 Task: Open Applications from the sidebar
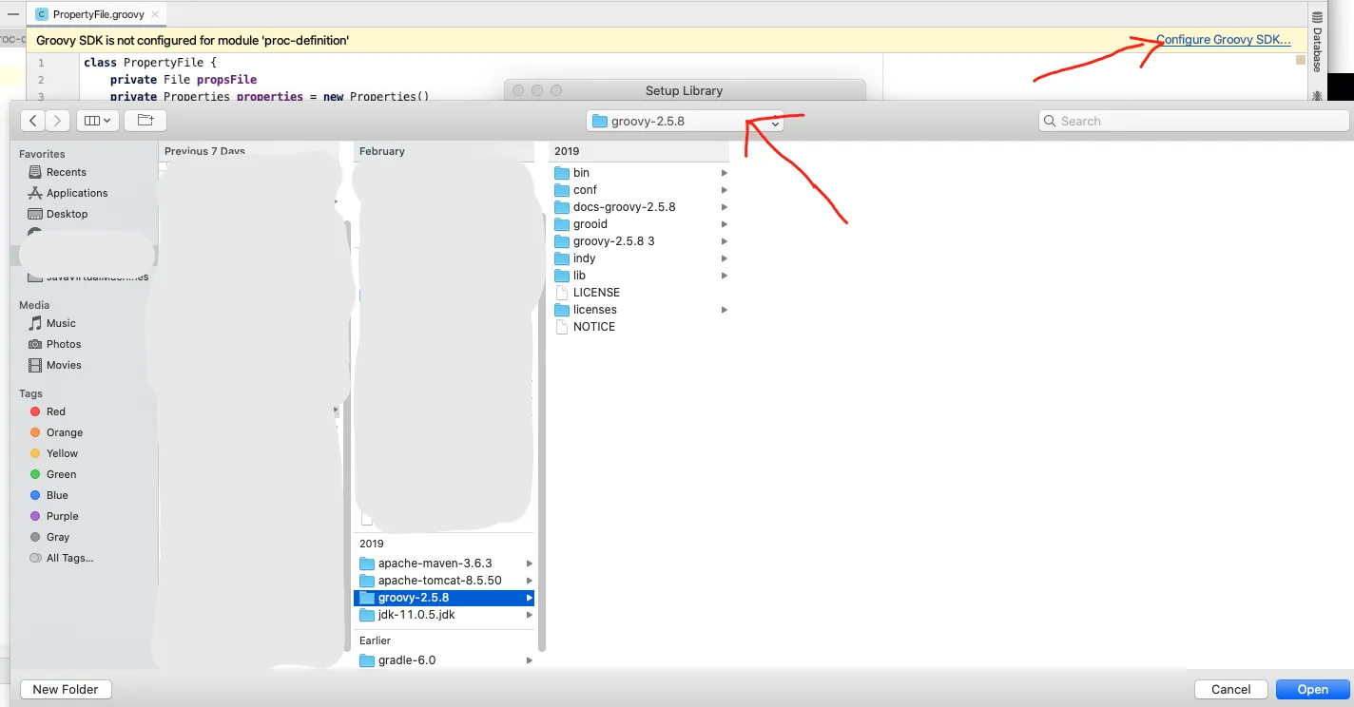coord(77,193)
